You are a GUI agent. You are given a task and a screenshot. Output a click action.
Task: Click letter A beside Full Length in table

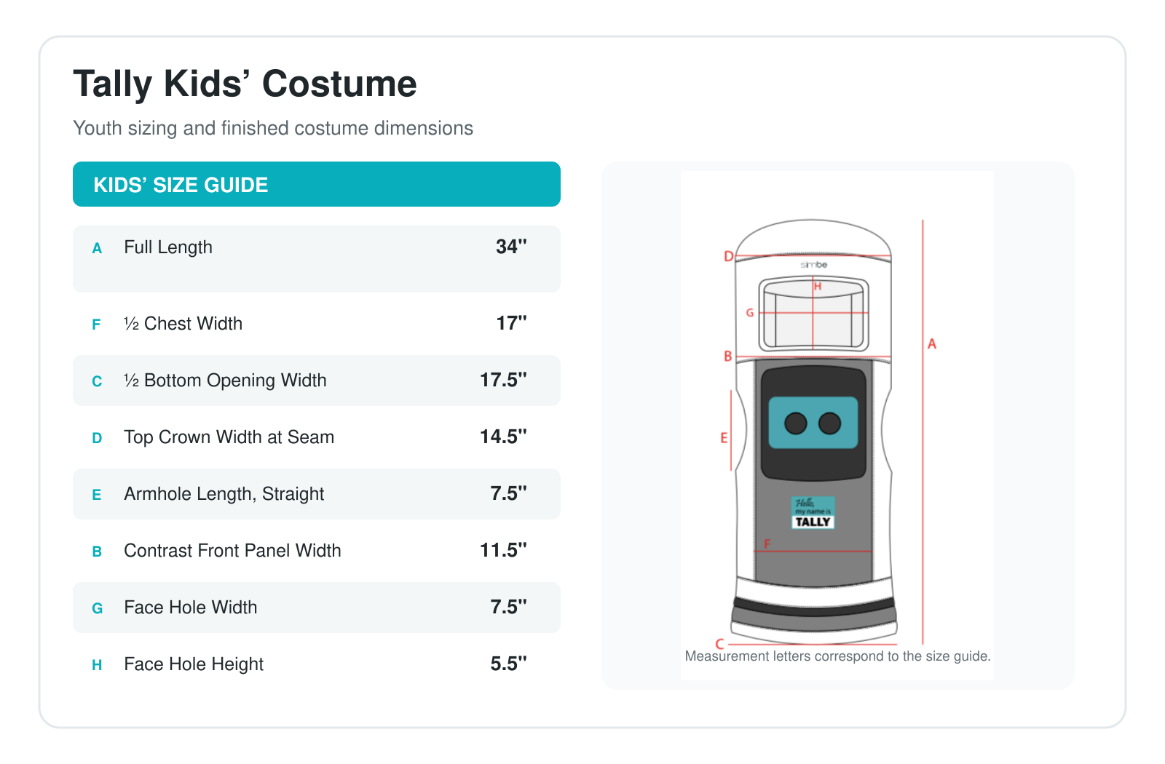click(x=97, y=248)
